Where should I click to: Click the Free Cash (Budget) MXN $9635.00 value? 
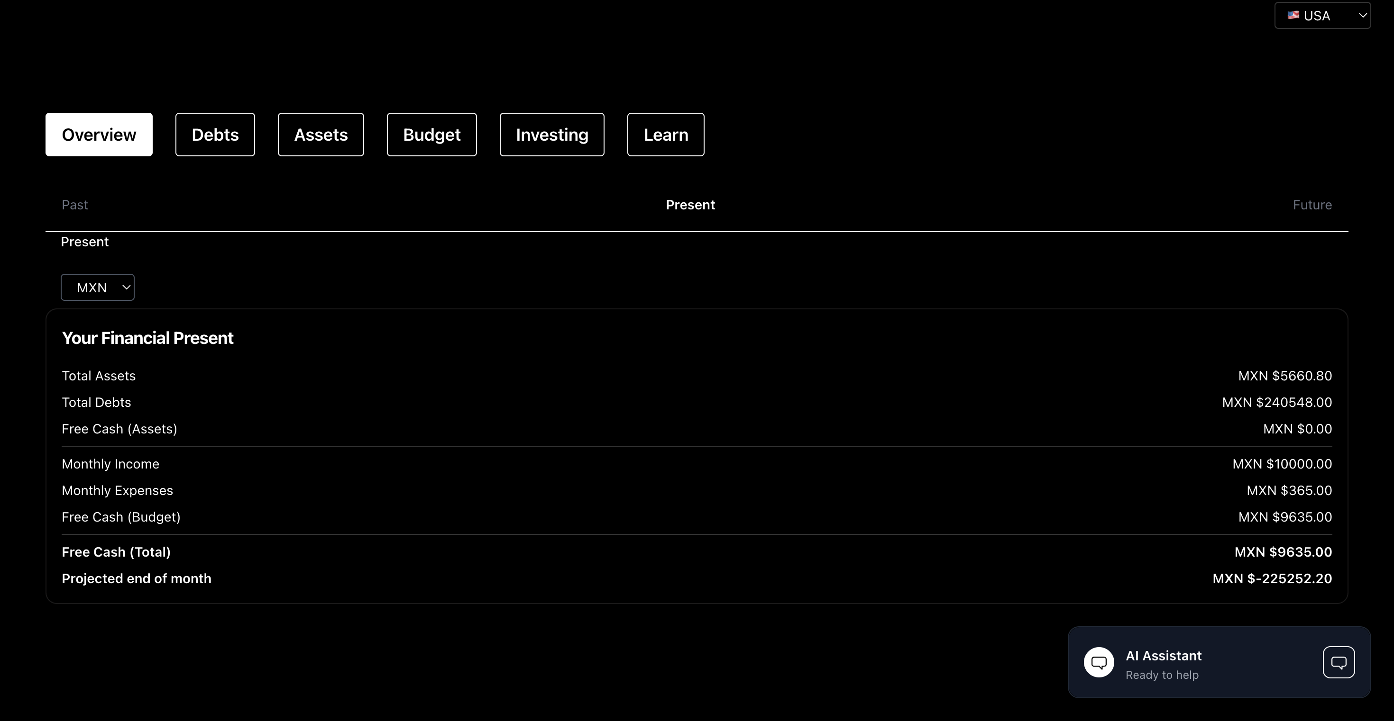coord(1284,517)
